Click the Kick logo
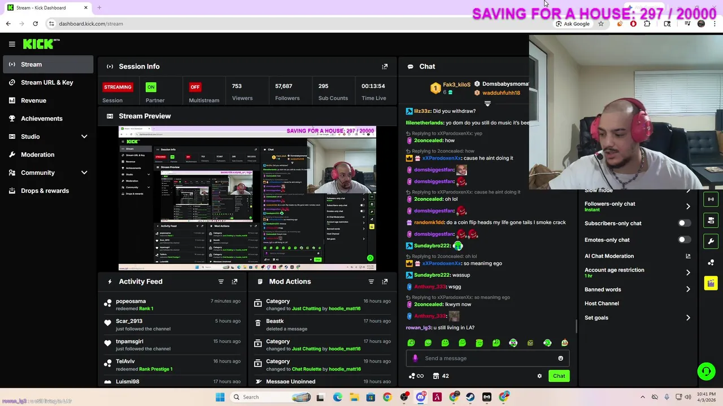This screenshot has width=723, height=406. tap(41, 44)
